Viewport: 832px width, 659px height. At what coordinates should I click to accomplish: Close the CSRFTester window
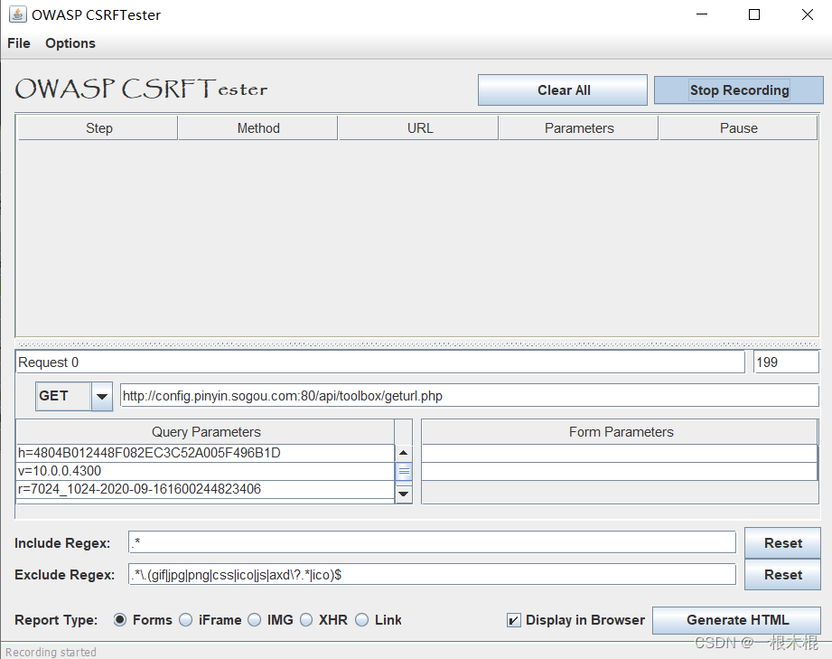[807, 14]
